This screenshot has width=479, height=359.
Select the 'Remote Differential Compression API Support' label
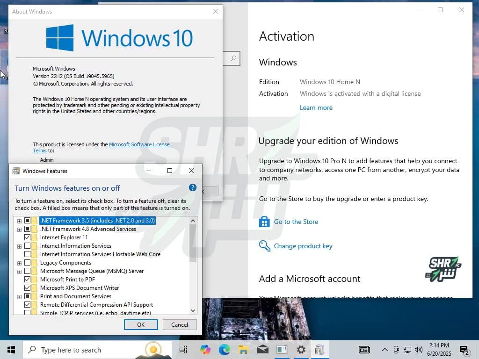tap(96, 304)
